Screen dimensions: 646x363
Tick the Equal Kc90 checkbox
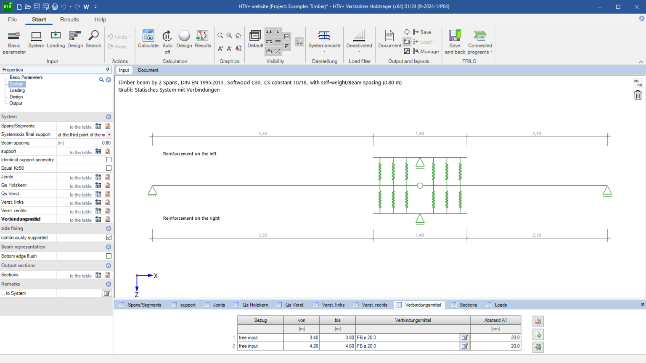(109, 168)
